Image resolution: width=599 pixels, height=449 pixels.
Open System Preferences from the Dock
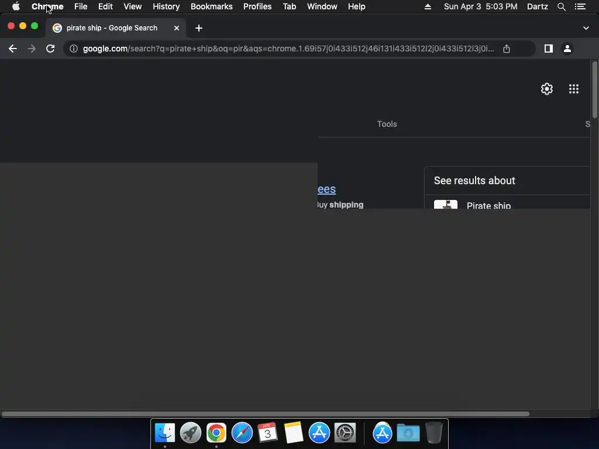(345, 433)
